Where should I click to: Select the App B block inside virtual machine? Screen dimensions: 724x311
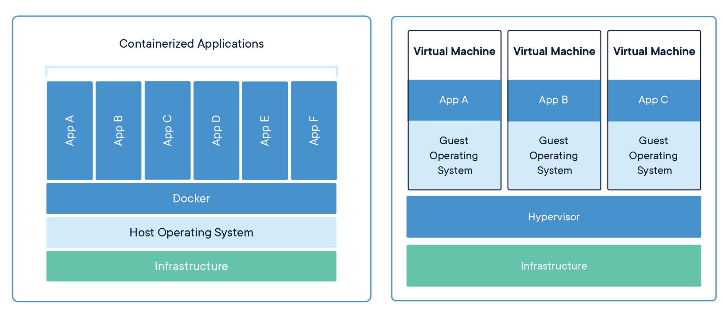554,100
